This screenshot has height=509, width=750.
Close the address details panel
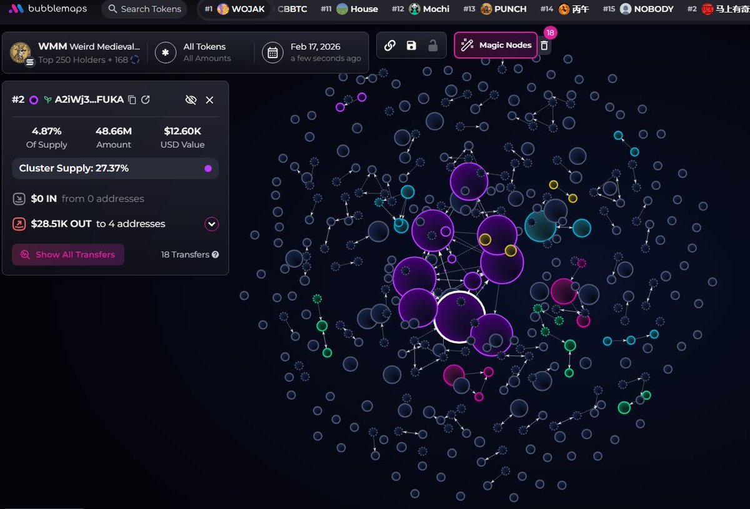click(x=209, y=100)
